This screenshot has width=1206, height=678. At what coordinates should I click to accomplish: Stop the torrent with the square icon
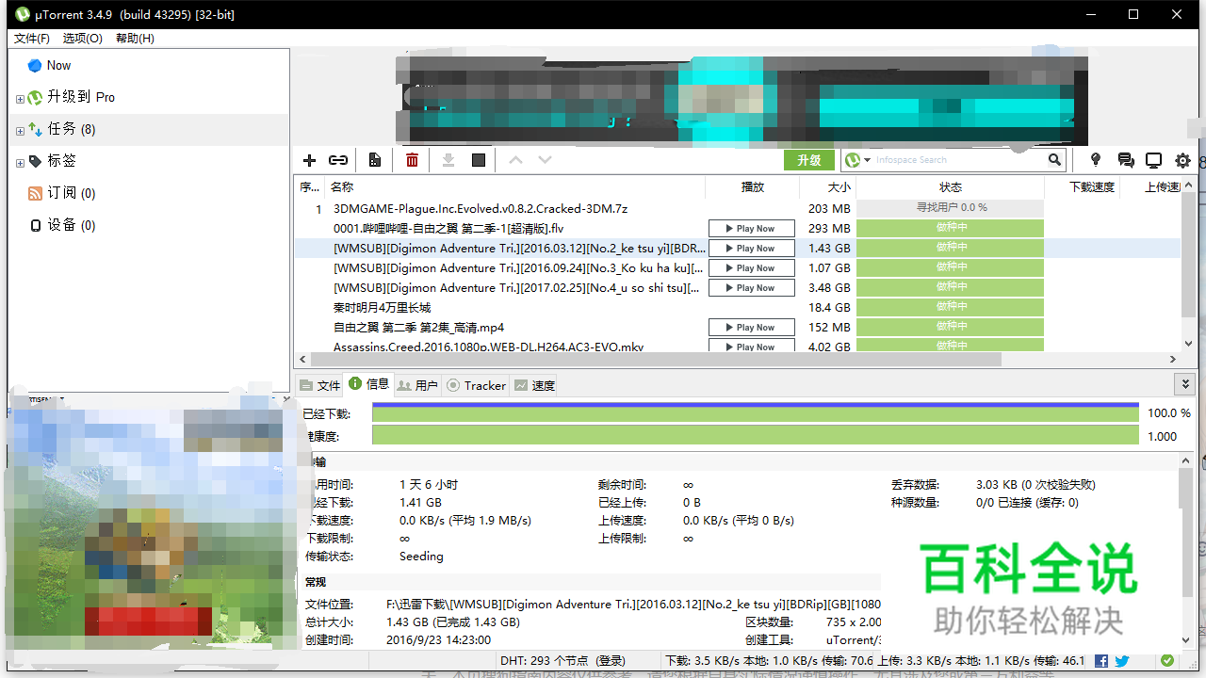coord(479,160)
